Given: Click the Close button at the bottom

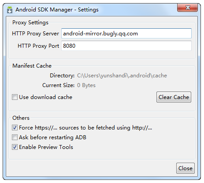Looking at the screenshot, I should (x=185, y=168).
